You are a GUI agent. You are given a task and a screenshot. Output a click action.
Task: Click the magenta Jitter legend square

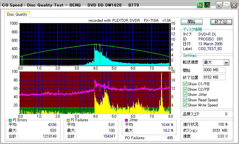coord(127,120)
